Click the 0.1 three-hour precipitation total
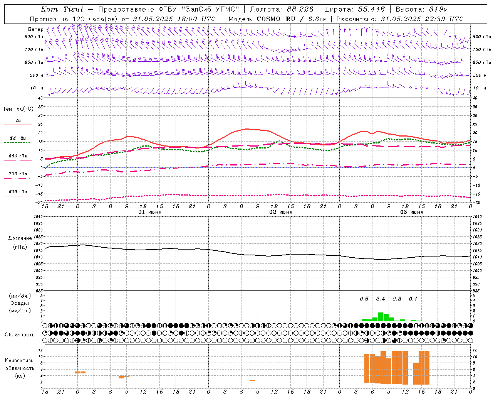This screenshot has height=395, width=493. click(x=413, y=299)
